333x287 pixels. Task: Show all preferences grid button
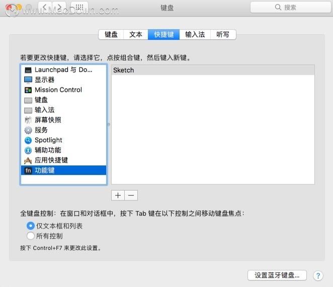pos(79,7)
